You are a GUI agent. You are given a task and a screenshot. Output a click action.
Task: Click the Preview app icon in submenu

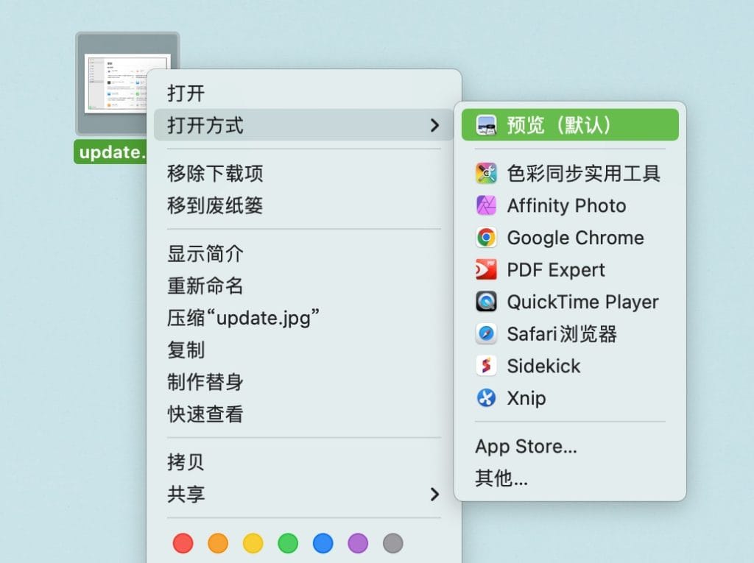coord(486,125)
